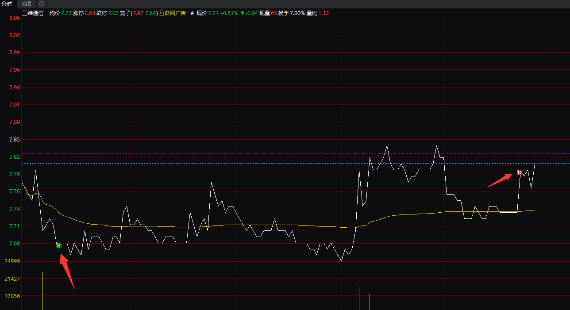Screen dimensions: 570x310
Task: Click the 8.05 price axis label
Action: click(15, 18)
